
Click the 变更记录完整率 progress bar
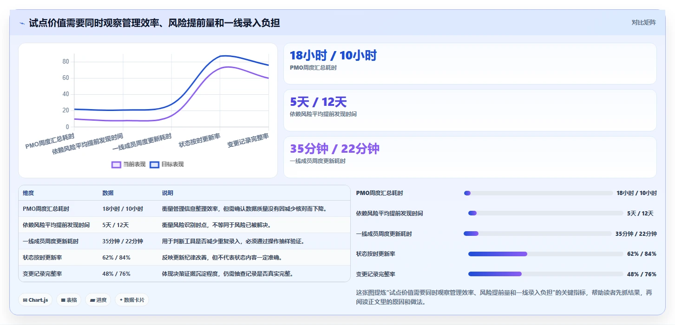pos(545,274)
